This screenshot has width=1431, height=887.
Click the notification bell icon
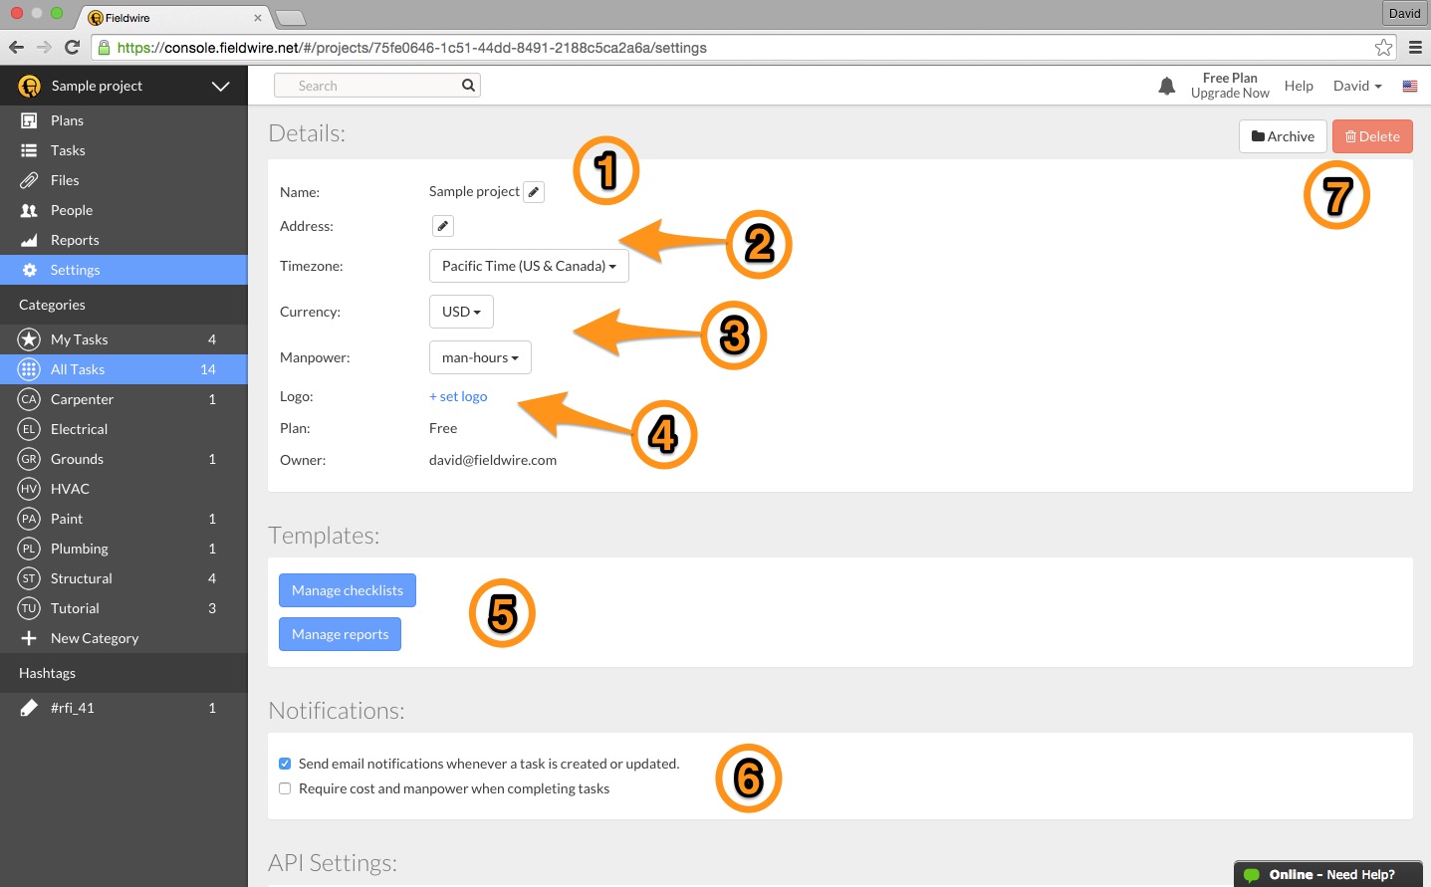pos(1166,86)
